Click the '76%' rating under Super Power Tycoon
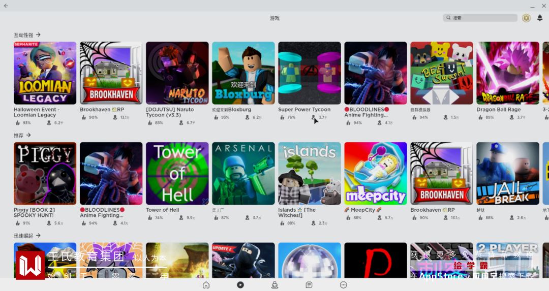 291,117
